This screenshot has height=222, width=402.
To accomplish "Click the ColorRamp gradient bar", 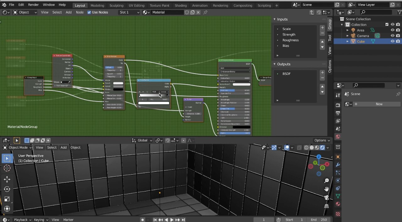I will tap(153, 95).
